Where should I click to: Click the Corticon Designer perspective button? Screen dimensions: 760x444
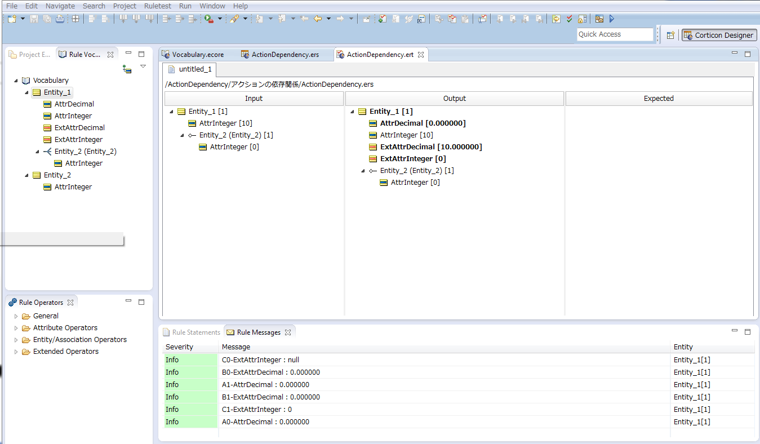718,35
